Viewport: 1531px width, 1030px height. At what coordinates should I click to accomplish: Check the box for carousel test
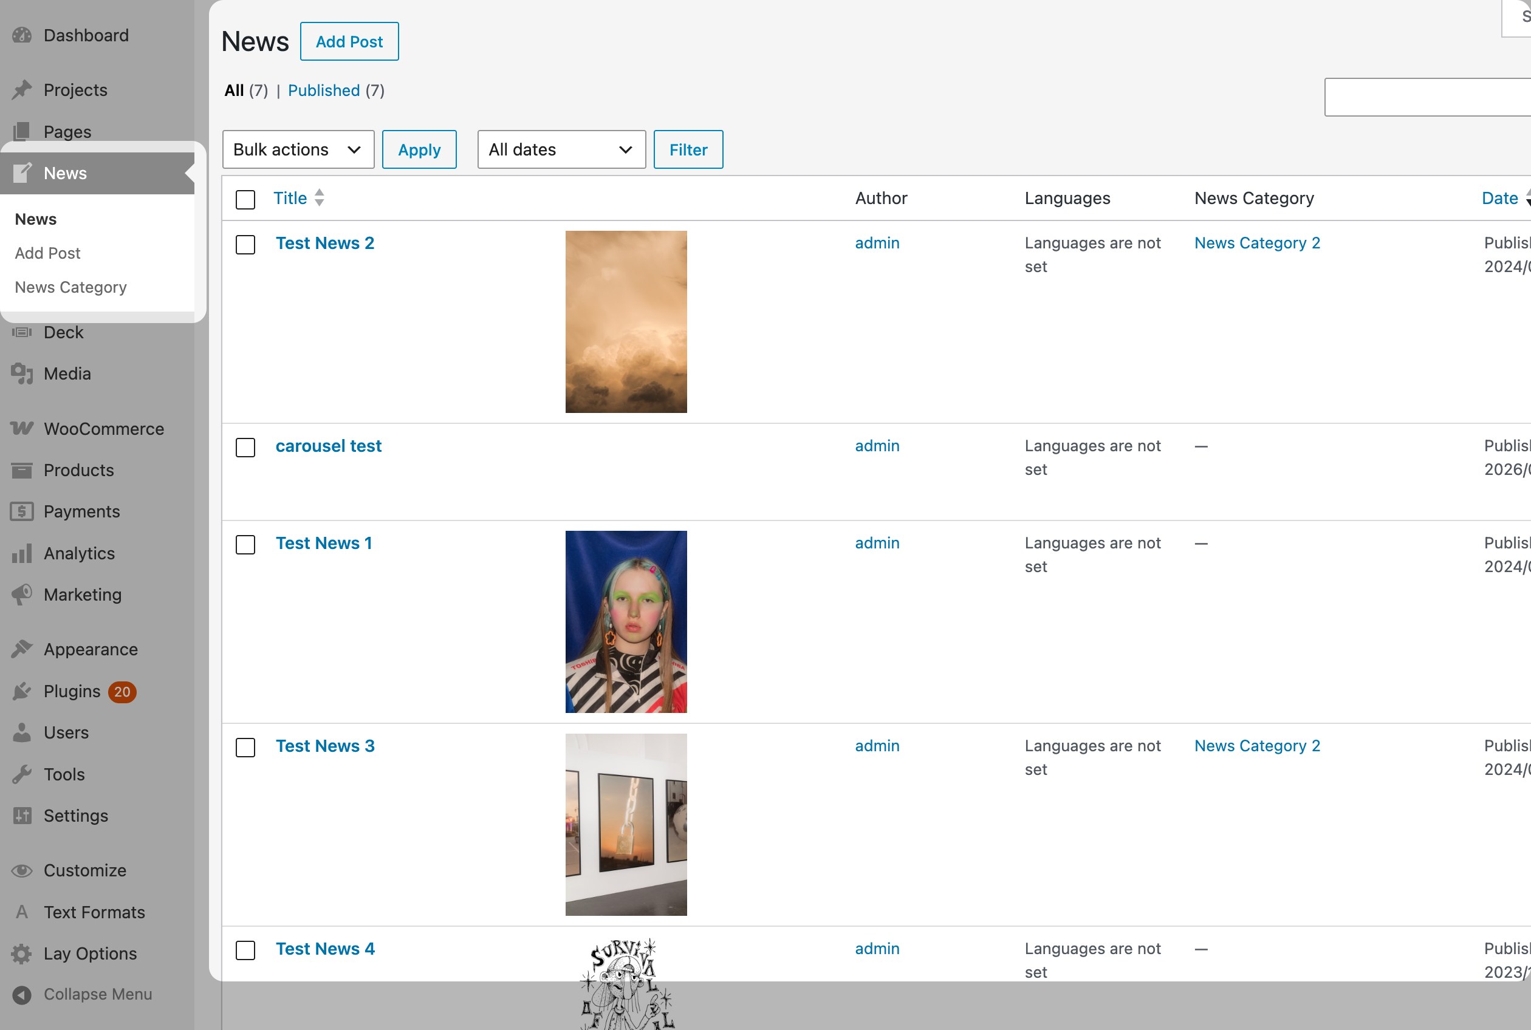245,448
